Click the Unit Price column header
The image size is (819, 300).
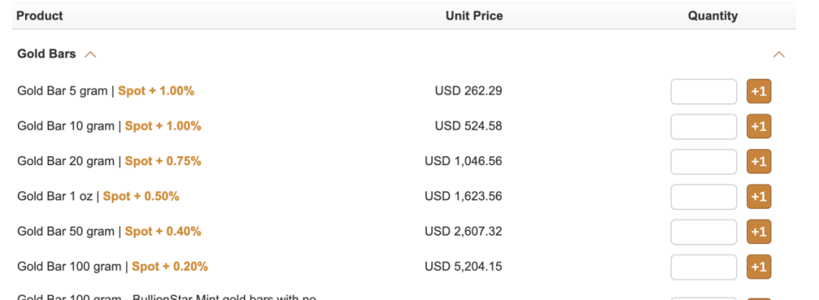474,16
